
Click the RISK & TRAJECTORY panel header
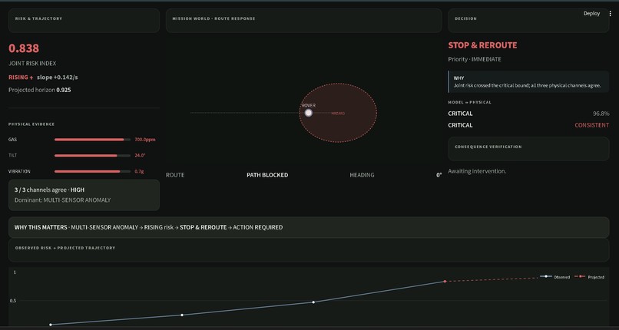[38, 18]
